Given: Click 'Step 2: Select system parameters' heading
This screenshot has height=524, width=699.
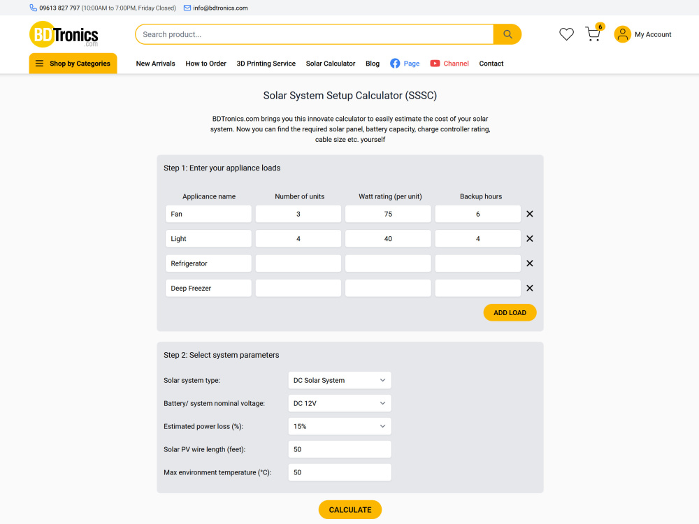Looking at the screenshot, I should [221, 355].
